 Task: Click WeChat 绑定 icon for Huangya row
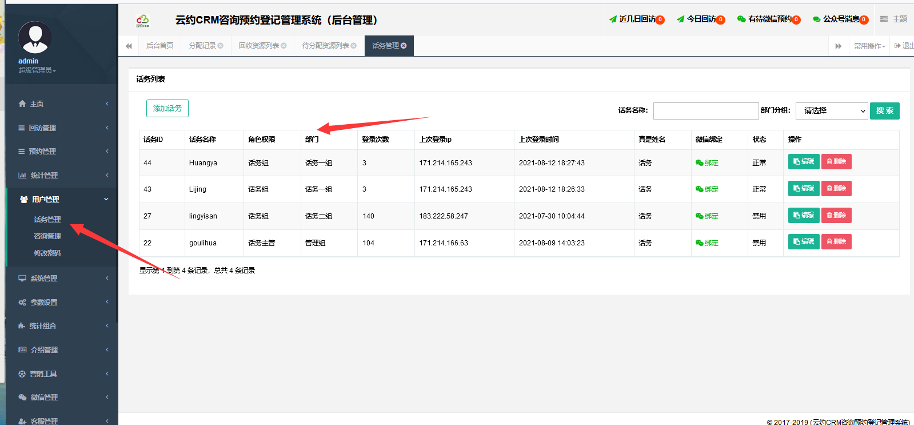[699, 163]
